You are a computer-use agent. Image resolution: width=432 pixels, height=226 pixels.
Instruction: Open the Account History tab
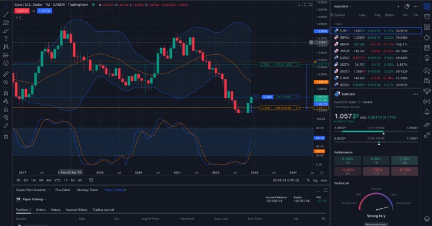76,210
